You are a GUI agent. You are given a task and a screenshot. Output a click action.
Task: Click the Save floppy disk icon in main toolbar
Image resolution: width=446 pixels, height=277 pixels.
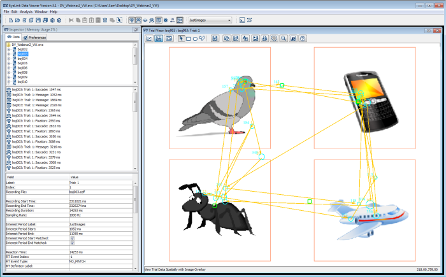tap(38, 20)
